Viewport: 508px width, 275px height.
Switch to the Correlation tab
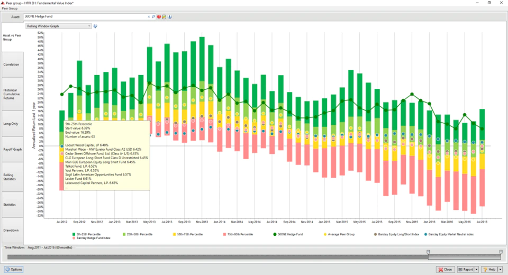click(12, 65)
